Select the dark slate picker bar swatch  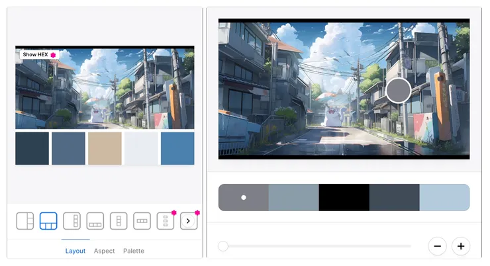[395, 197]
